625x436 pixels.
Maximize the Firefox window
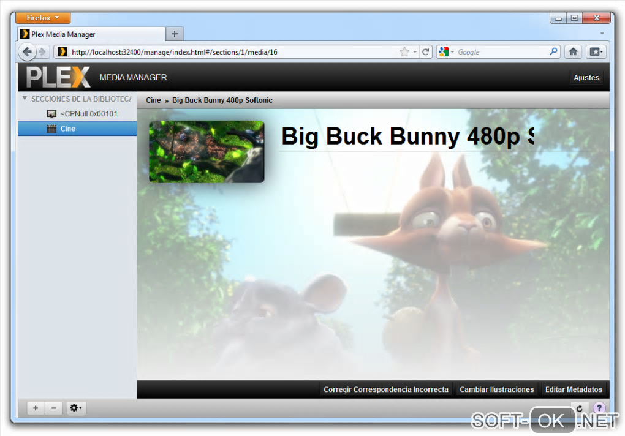[574, 18]
